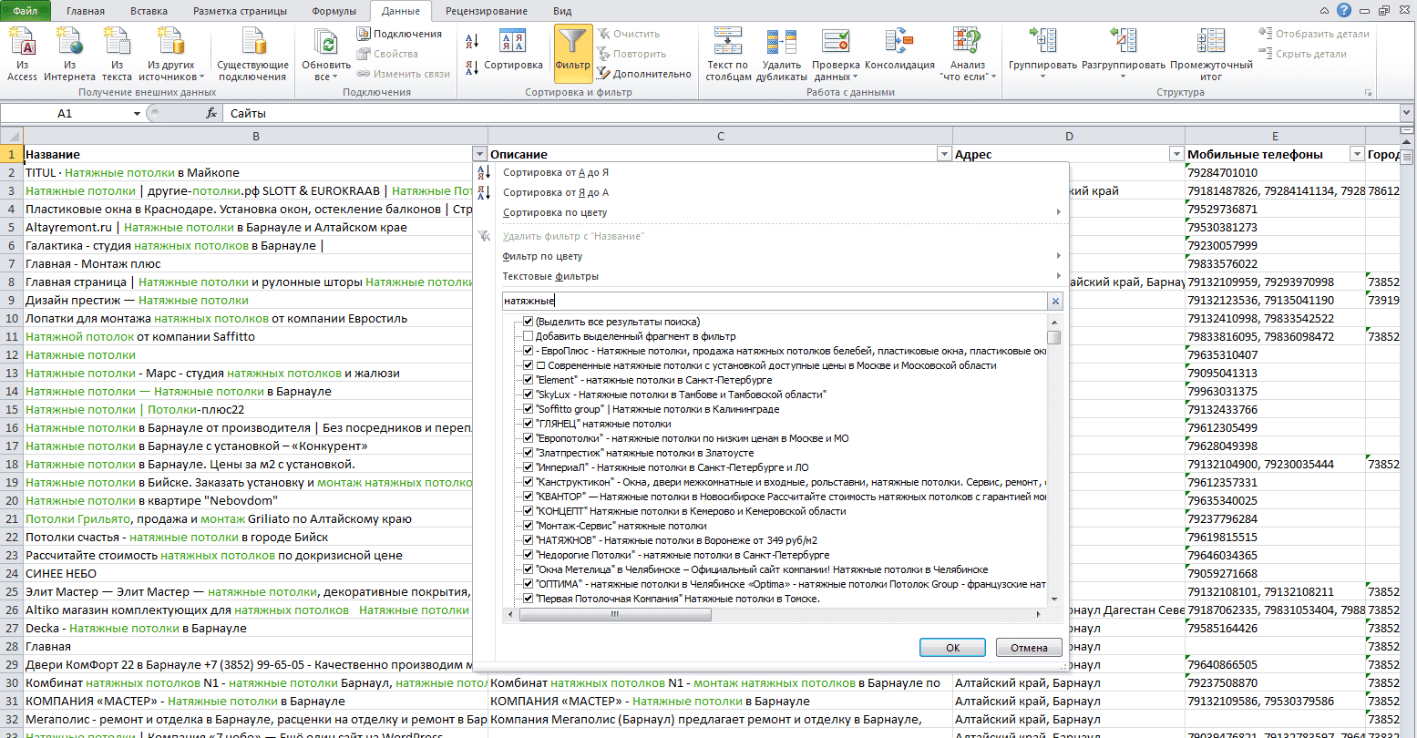Viewport: 1417px width, 738px height.
Task: Expand 'Сортировка по цвету' submenu
Action: tap(771, 212)
